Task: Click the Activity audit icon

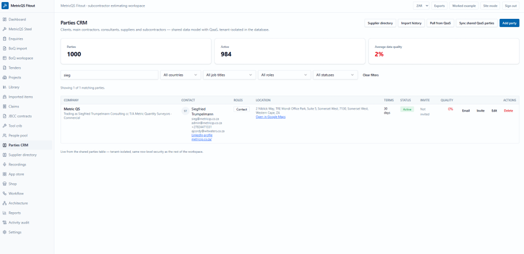Action: click(5, 222)
